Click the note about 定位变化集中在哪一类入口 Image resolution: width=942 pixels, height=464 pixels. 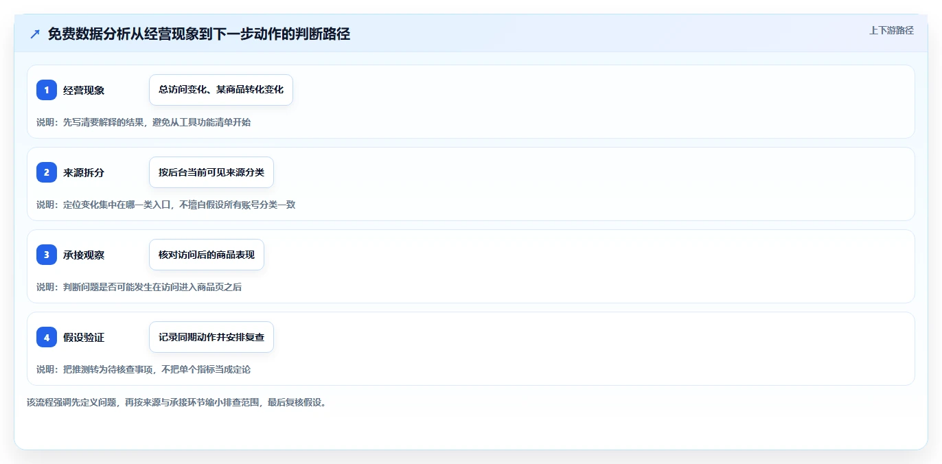(165, 205)
